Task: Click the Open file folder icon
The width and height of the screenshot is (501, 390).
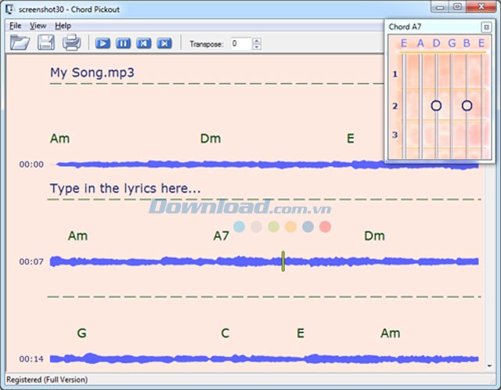Action: point(20,42)
